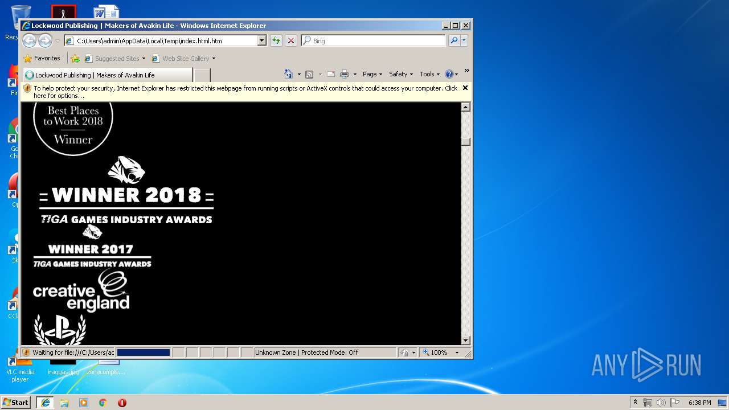The width and height of the screenshot is (729, 410).
Task: Add page to Favorites bar star icon
Action: (75, 58)
